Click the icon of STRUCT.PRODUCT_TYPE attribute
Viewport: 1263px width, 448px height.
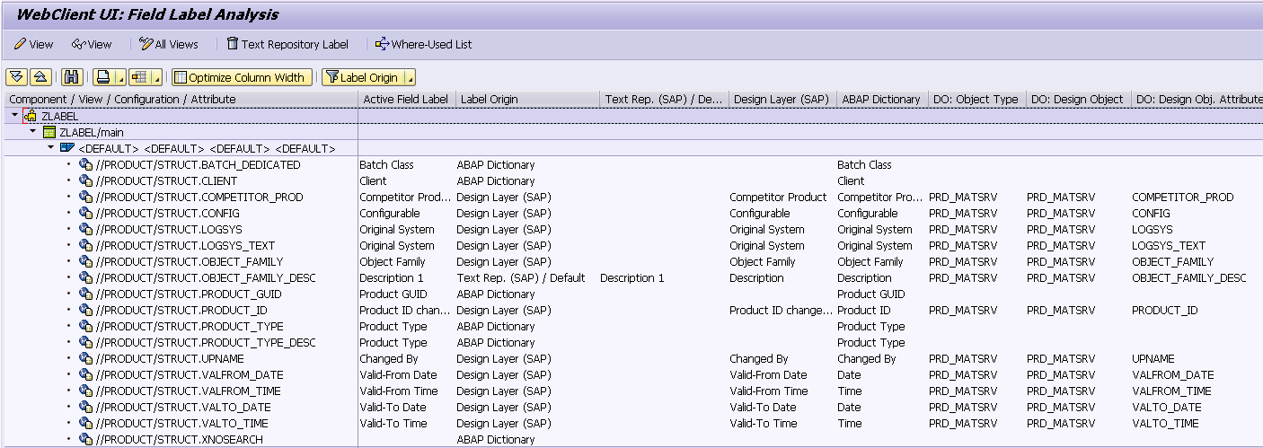pyautogui.click(x=86, y=326)
